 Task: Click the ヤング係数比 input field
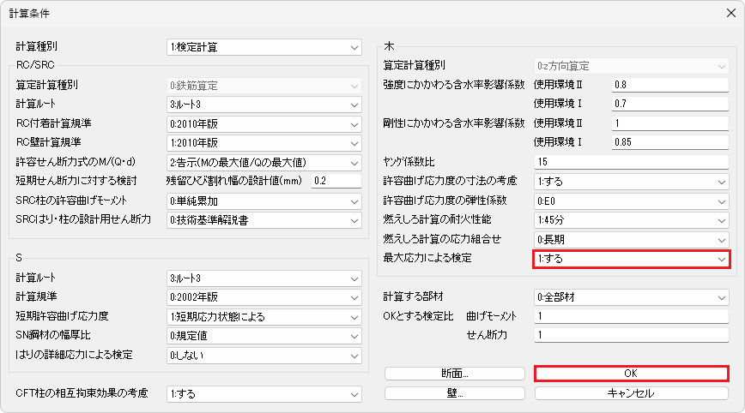pos(631,162)
